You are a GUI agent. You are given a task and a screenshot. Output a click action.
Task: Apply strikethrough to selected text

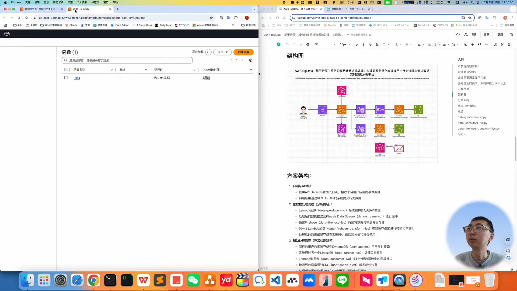[x=371, y=44]
